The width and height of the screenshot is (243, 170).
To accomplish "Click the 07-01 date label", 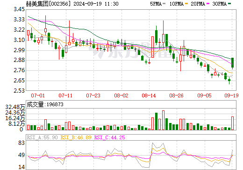I will [38, 95].
